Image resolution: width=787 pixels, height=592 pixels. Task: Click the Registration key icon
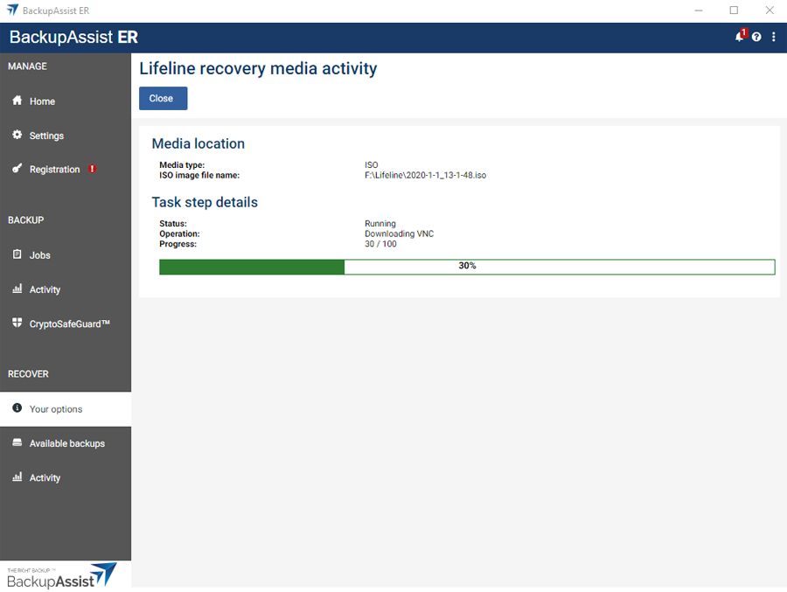coord(17,169)
